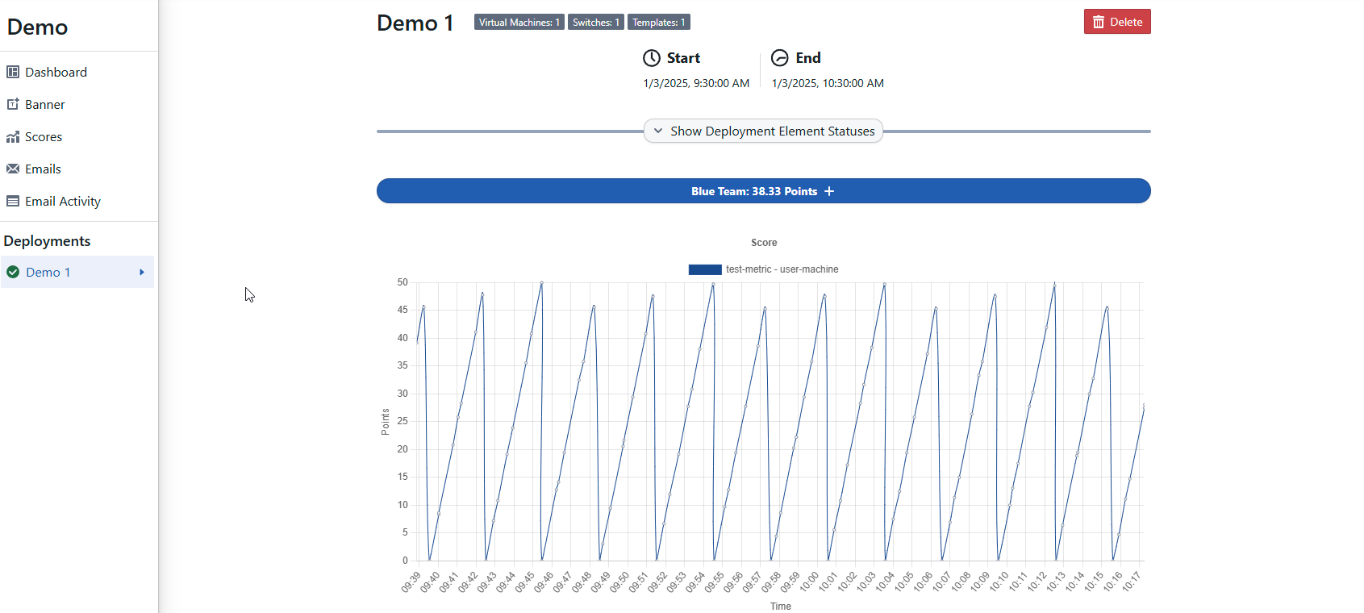
Task: Click the 25 value on Points axis
Action: click(403, 421)
